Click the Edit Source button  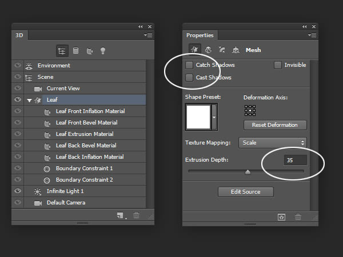pyautogui.click(x=246, y=192)
